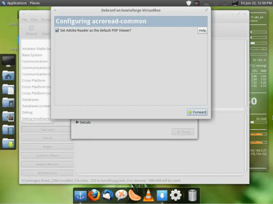Select Amateur Radio category in Synaptic

coord(37,49)
